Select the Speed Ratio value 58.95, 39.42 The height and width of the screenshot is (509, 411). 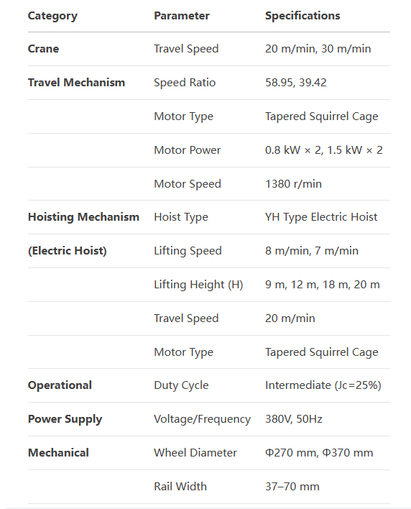click(x=295, y=83)
